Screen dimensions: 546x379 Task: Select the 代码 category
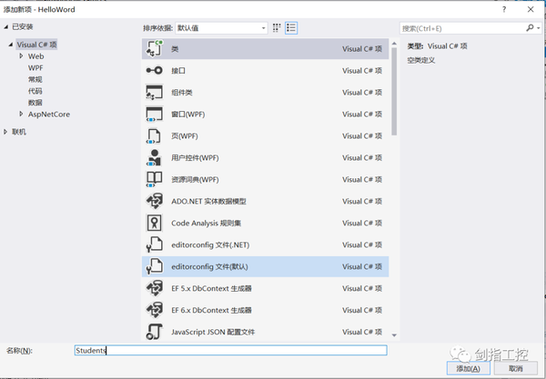point(35,91)
